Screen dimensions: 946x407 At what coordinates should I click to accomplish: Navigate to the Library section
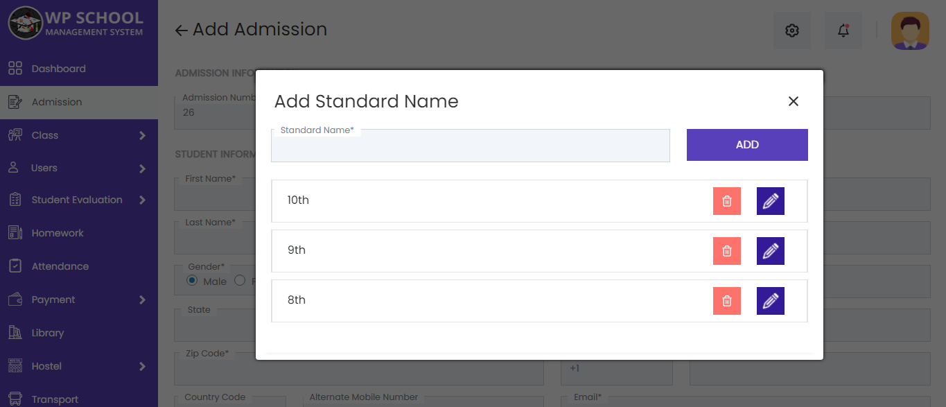pos(47,332)
